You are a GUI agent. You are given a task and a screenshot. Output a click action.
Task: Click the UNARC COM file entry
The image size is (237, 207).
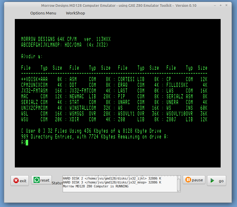tap(138, 102)
